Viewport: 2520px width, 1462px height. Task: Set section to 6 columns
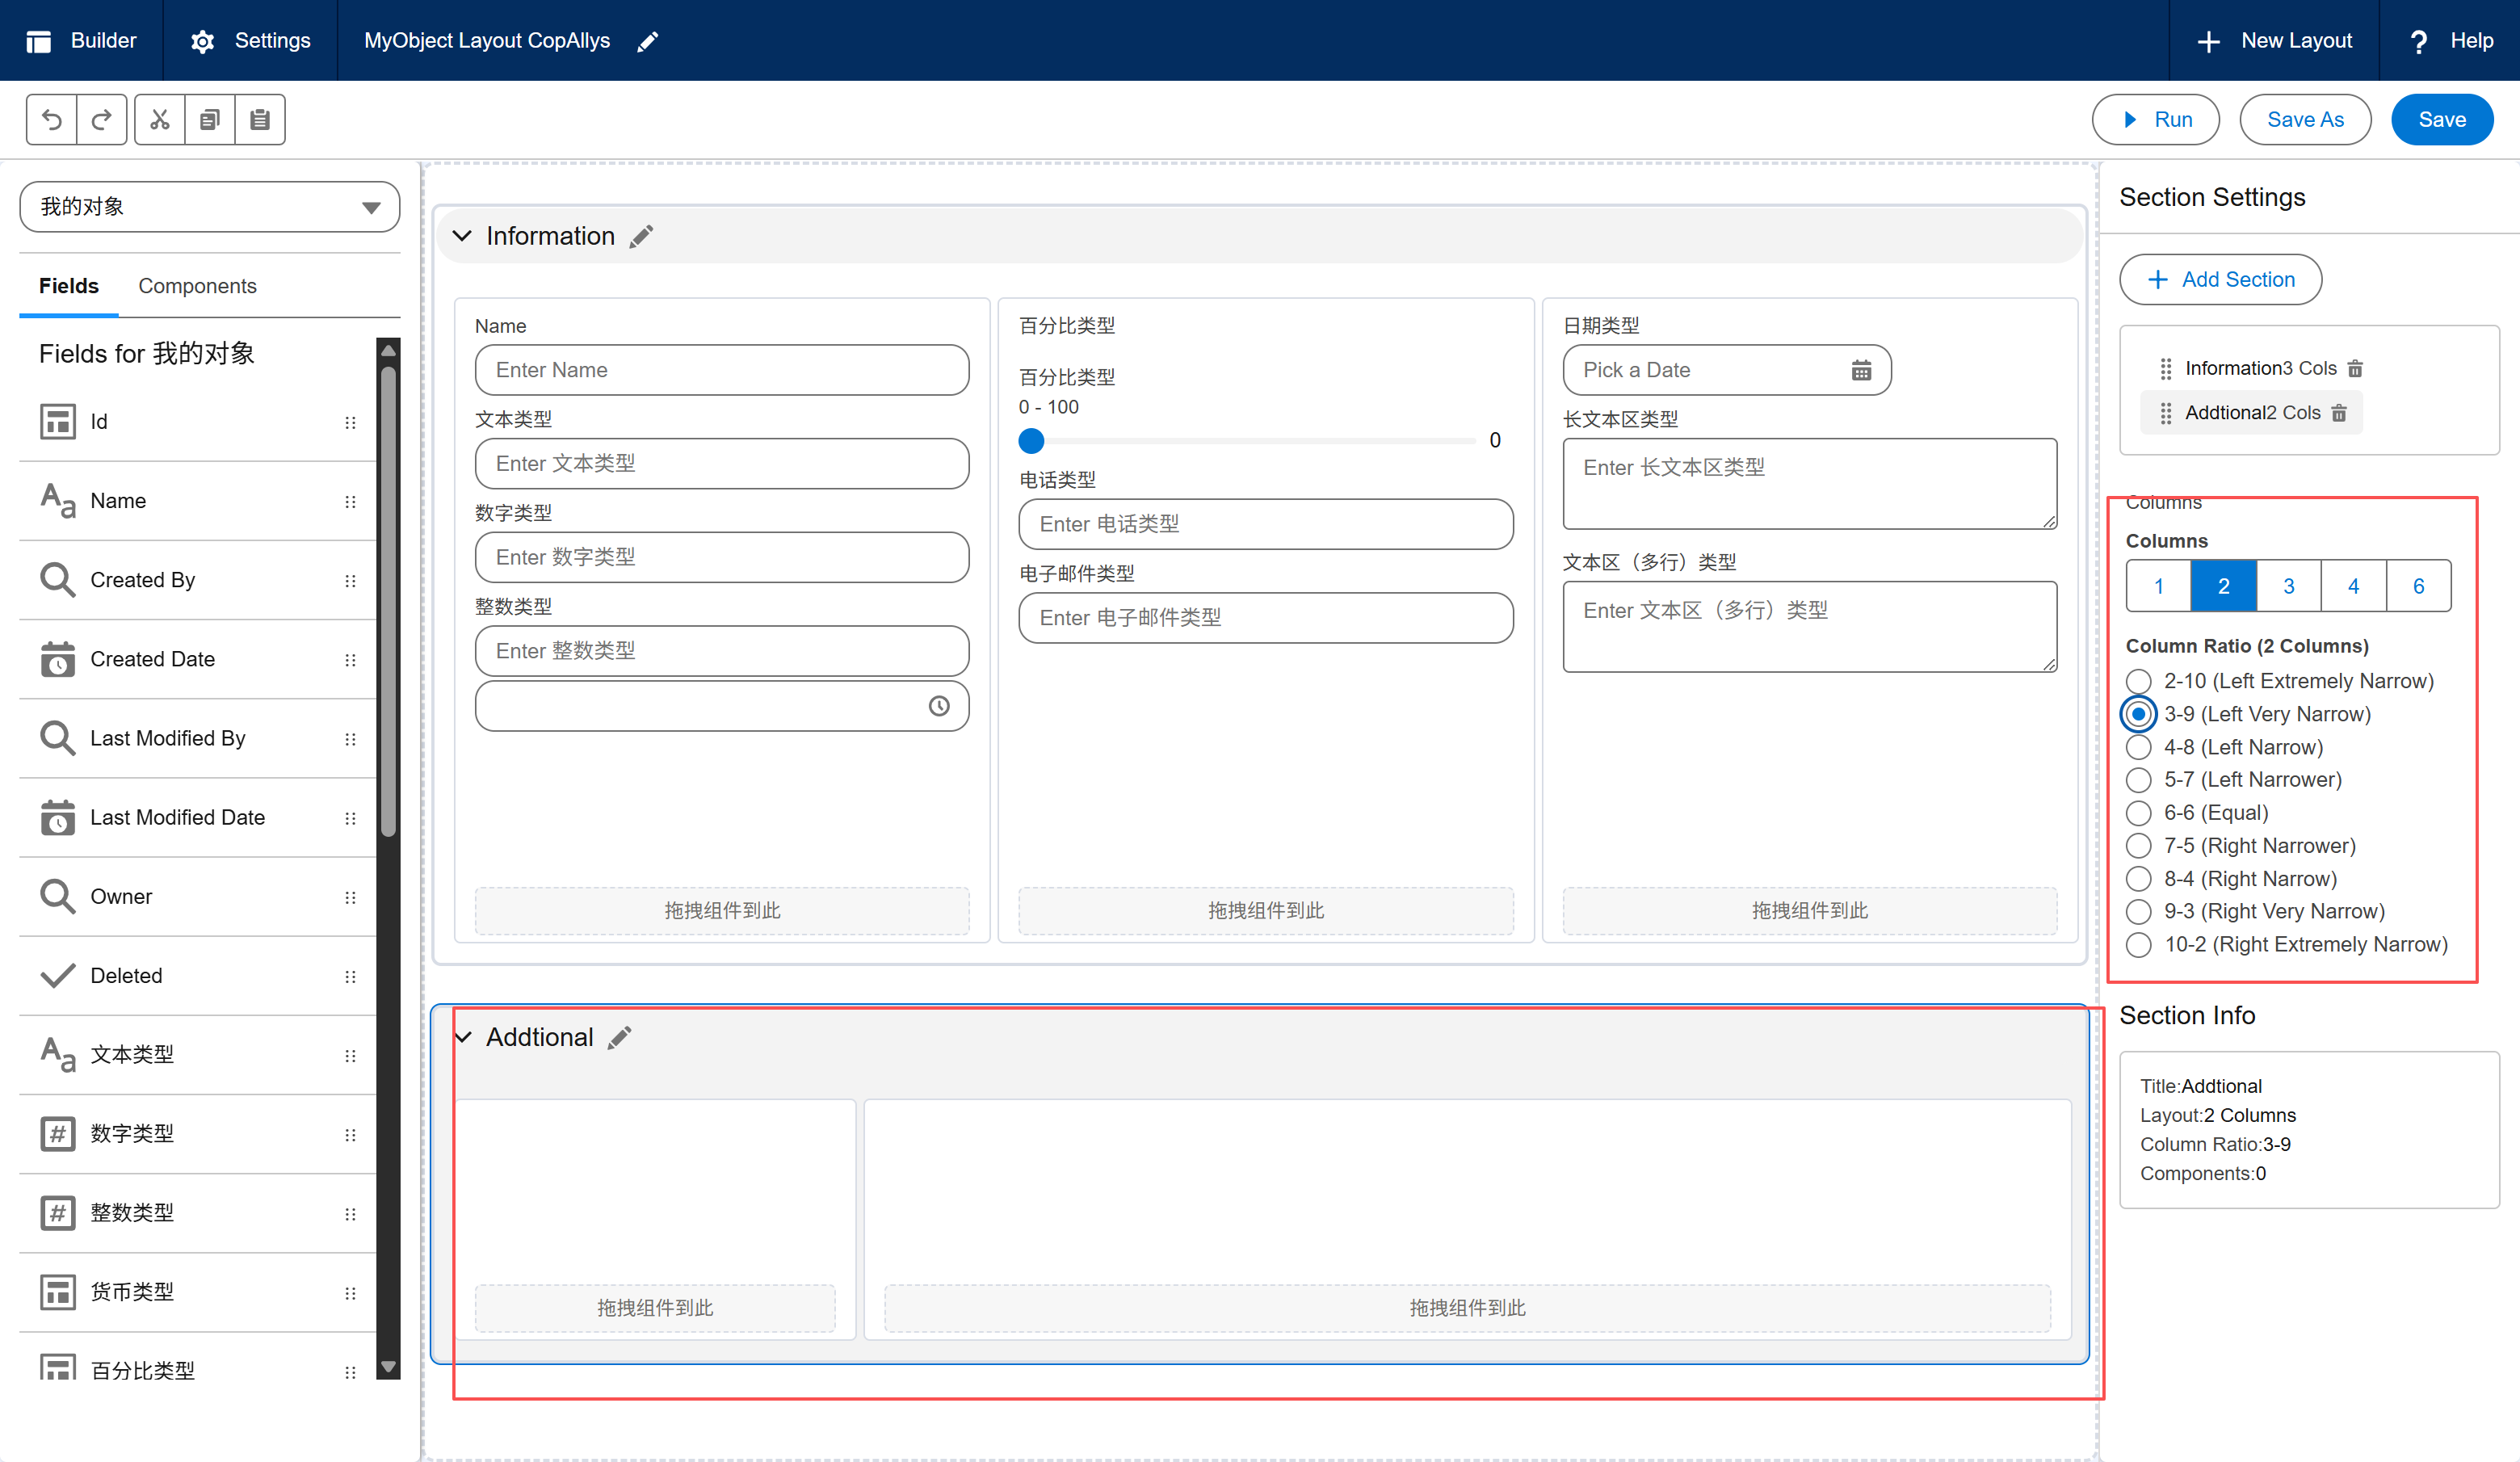(2419, 586)
